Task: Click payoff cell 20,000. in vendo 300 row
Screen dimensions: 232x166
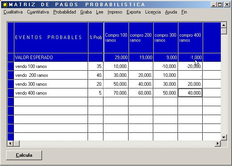Action: point(190,84)
